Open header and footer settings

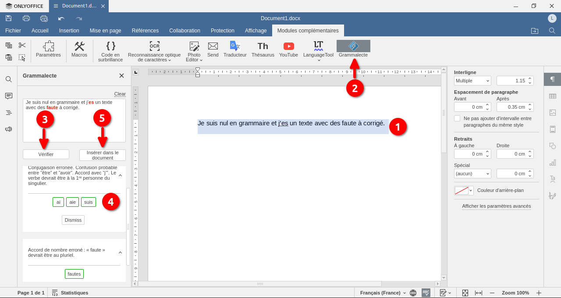552,129
